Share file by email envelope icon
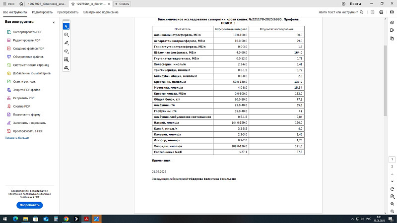The height and width of the screenshot is (223, 397). (x=392, y=12)
